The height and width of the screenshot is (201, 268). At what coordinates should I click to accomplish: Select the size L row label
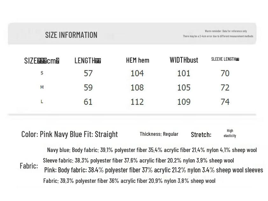[42, 101]
